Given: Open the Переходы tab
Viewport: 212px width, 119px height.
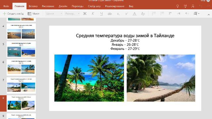Looking at the screenshot, I should click(78, 6).
